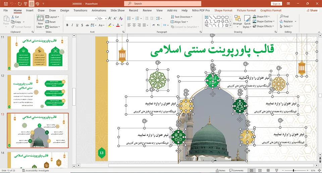Pick the right arrow shape

(x=219, y=21)
